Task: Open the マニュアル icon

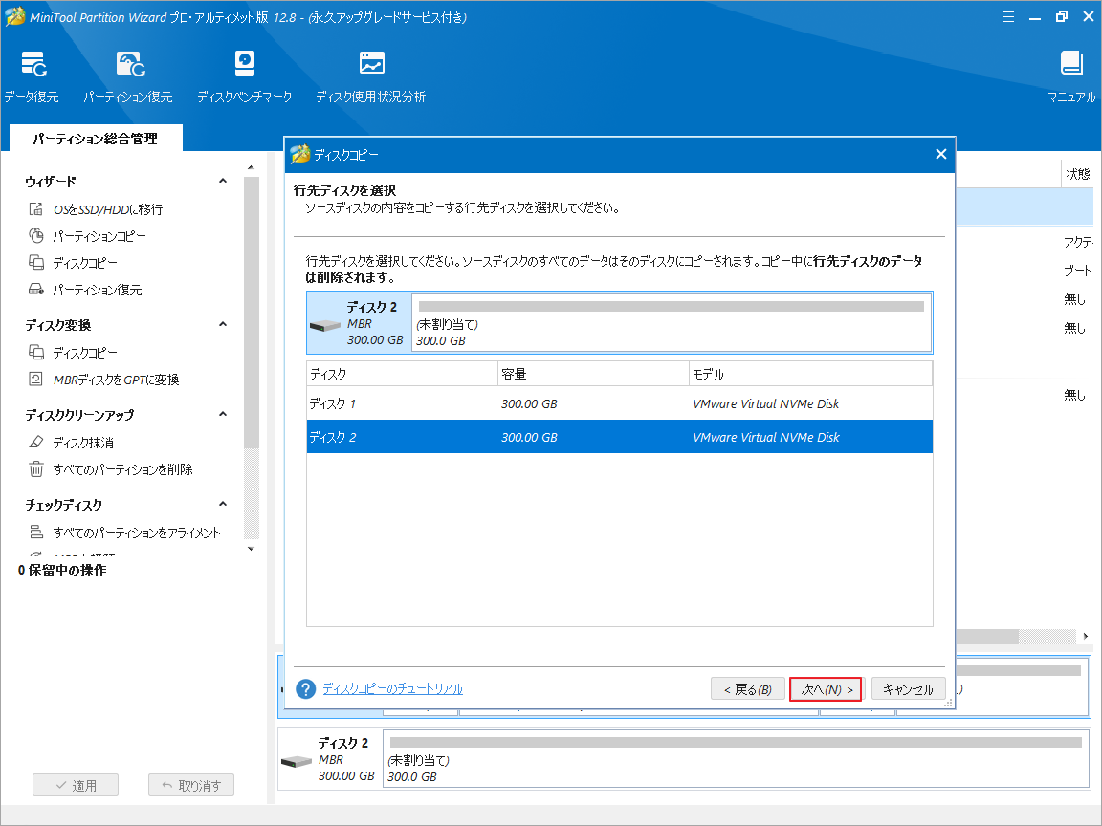Action: tap(1071, 63)
